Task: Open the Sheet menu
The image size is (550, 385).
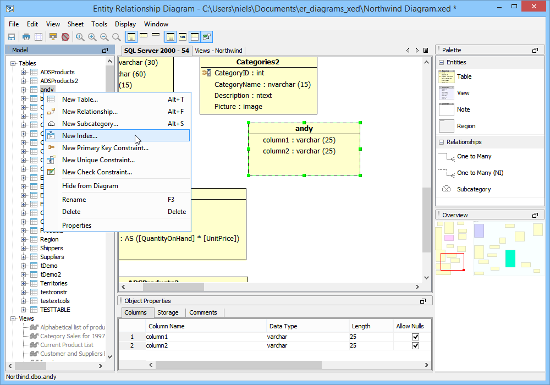Action: pos(75,24)
